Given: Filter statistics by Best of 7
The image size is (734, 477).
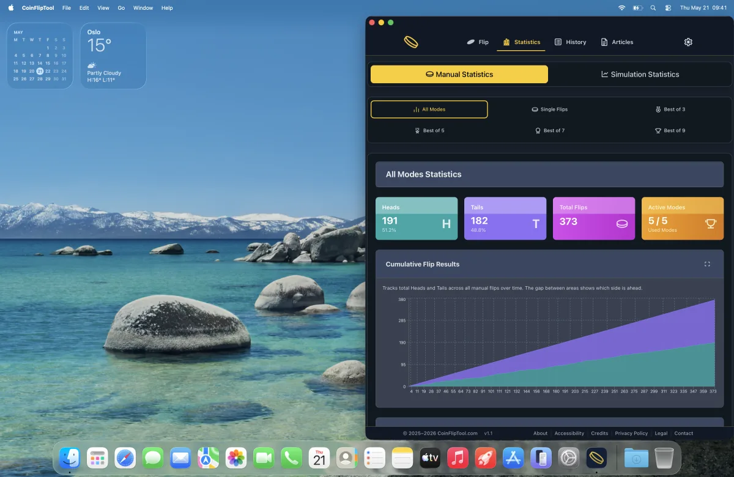Looking at the screenshot, I should pyautogui.click(x=549, y=130).
